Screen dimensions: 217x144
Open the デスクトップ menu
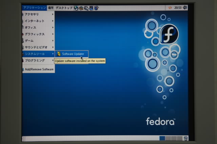click(x=64, y=8)
